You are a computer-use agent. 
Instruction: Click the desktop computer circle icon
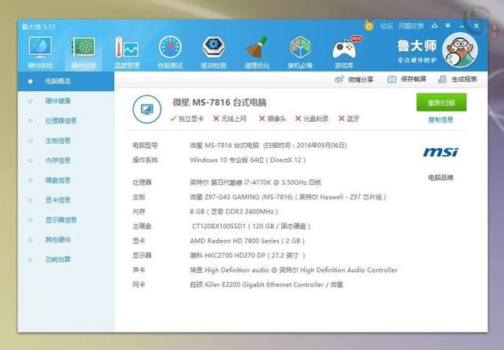coord(147,109)
